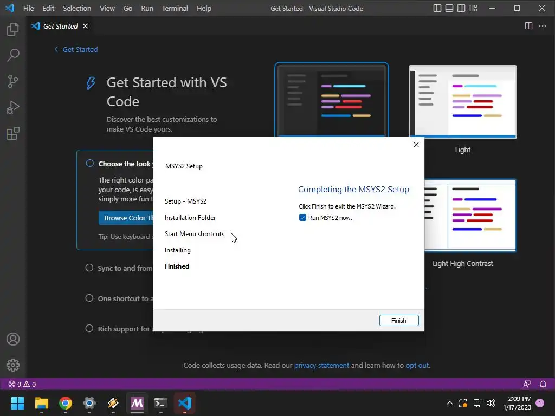Click the Setup - MSYS2 wizard step
Screen dimensions: 555x416
tap(185, 201)
